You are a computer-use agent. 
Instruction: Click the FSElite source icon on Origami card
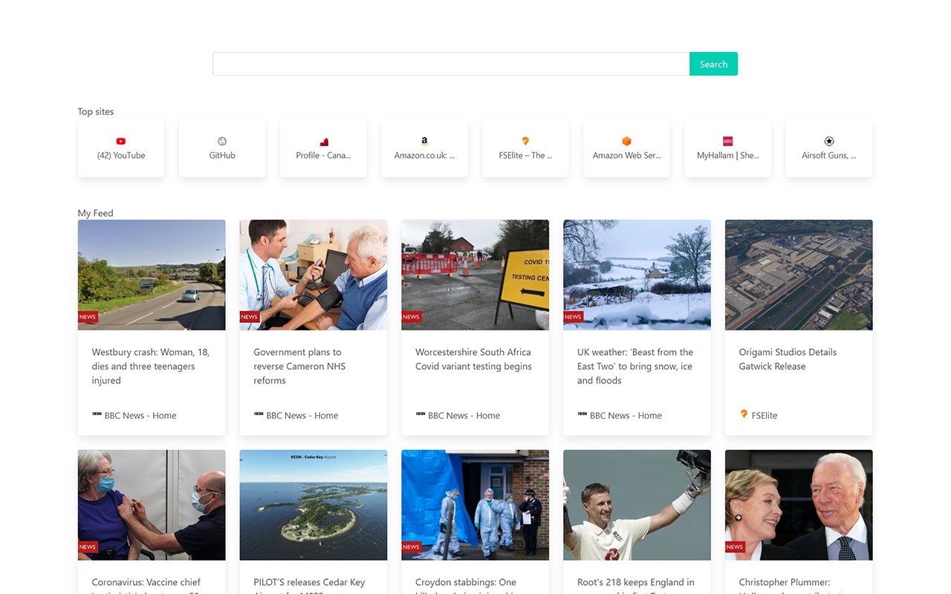click(744, 414)
